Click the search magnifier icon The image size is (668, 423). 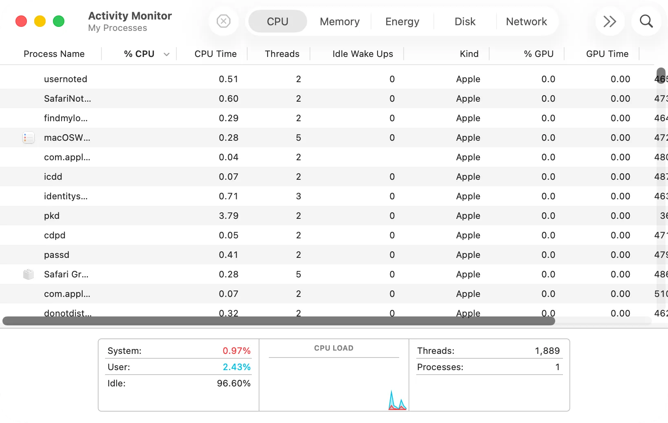pyautogui.click(x=646, y=21)
